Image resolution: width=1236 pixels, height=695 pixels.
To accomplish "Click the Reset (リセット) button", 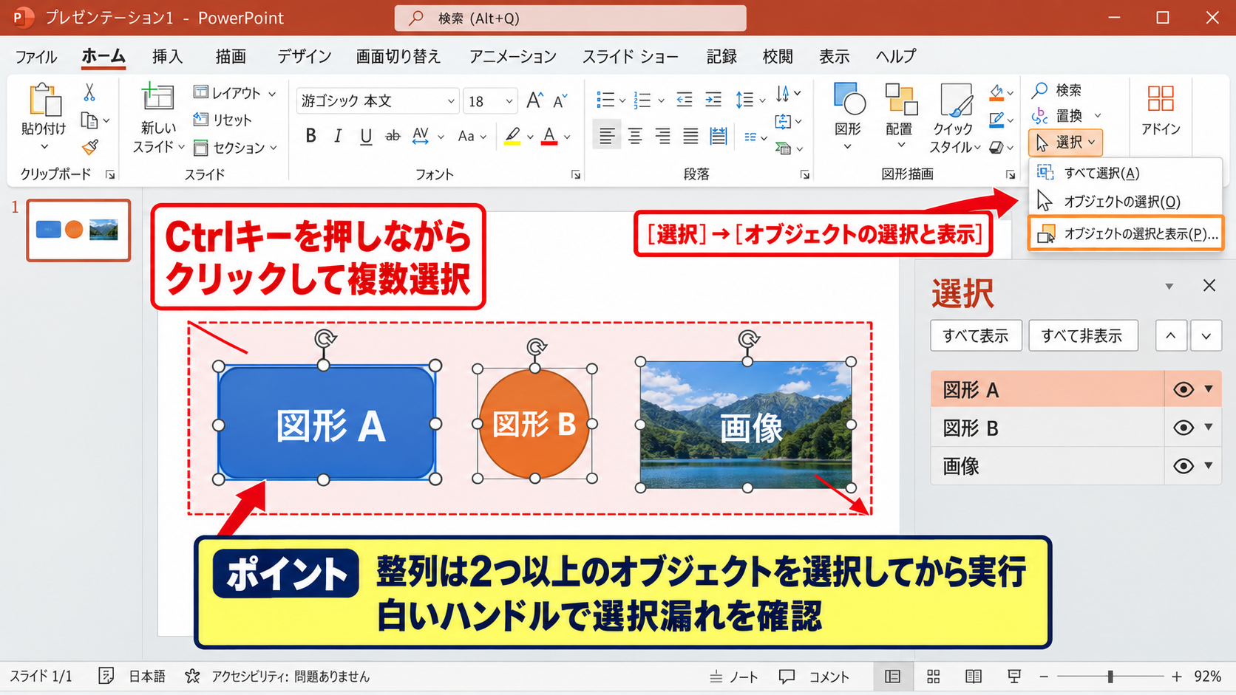I will (x=223, y=120).
